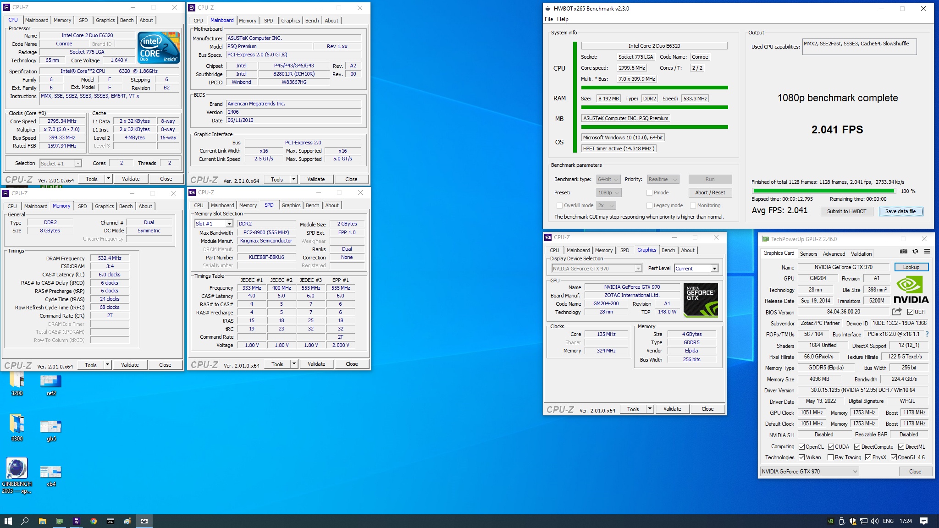Open the Socket #1 selection dropdown
This screenshot has height=528, width=939.
tap(61, 163)
